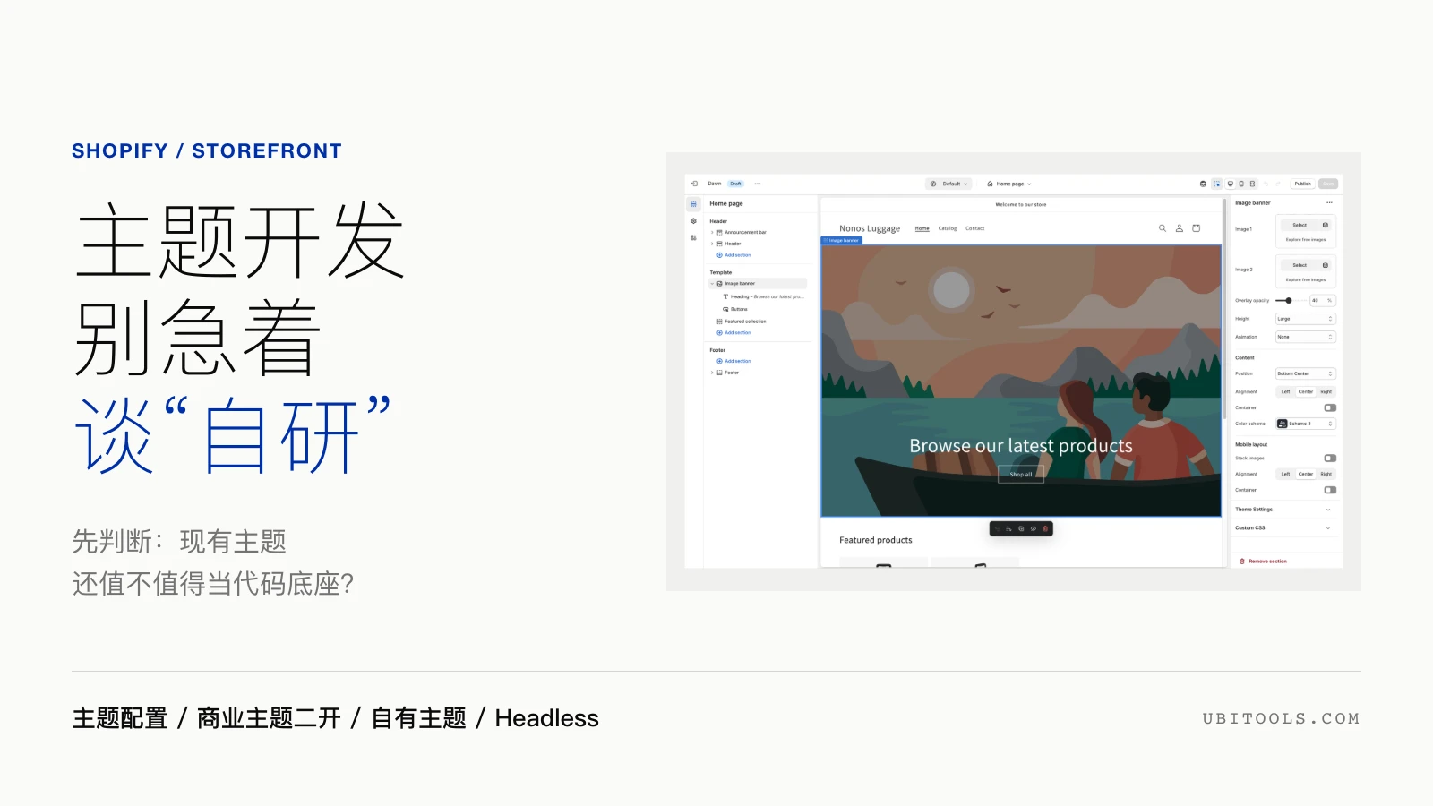This screenshot has width=1433, height=806.
Task: Toggle the Container switch under Mobile layout
Action: click(1330, 490)
